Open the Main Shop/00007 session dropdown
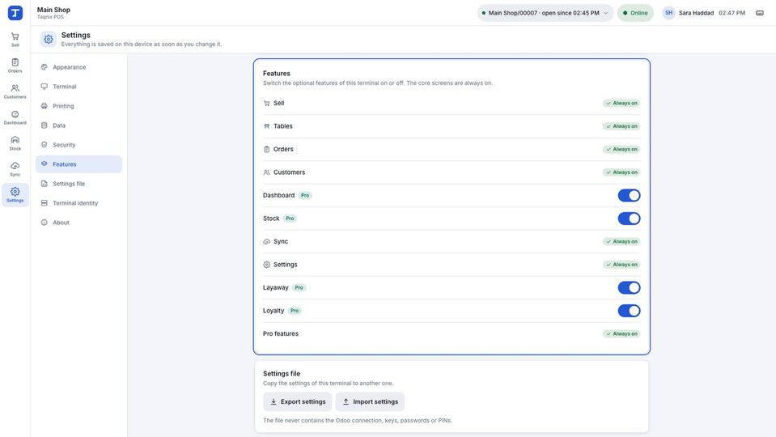 point(545,13)
